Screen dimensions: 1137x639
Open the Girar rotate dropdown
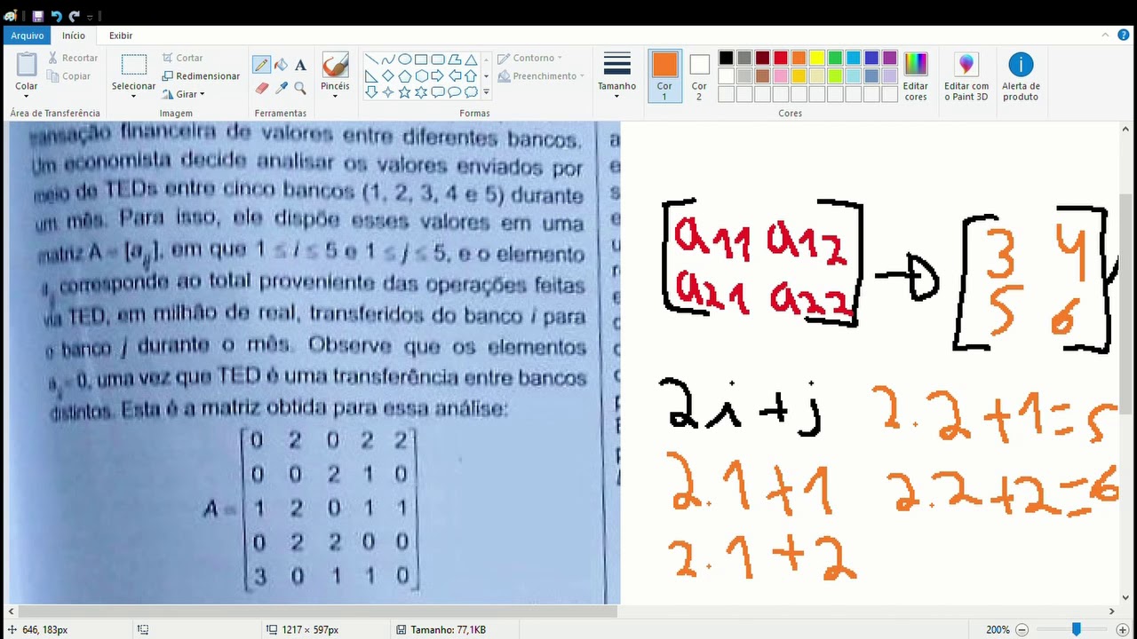[x=184, y=94]
